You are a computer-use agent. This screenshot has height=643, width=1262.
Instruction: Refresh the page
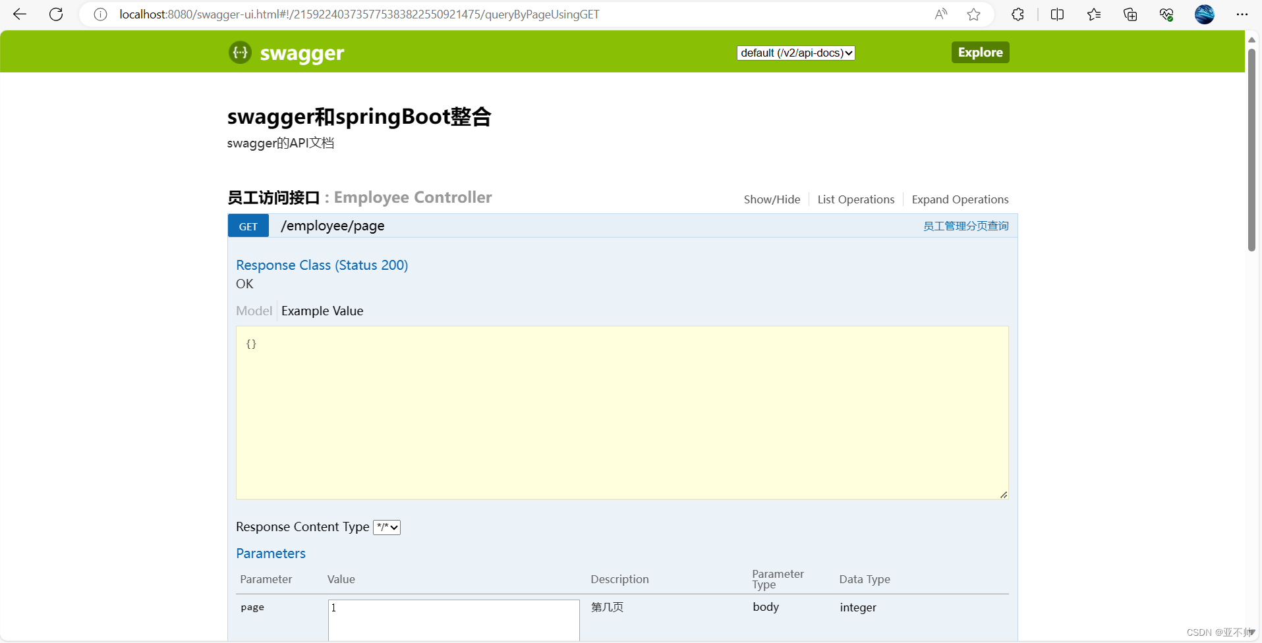[56, 14]
